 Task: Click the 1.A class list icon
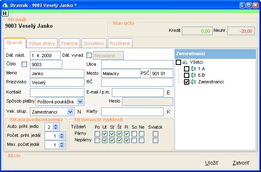193,69
